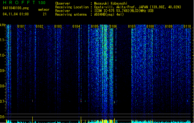Click observer name Masayuki Kobayashi
The width and height of the screenshot is (194, 123).
[x=111, y=3]
